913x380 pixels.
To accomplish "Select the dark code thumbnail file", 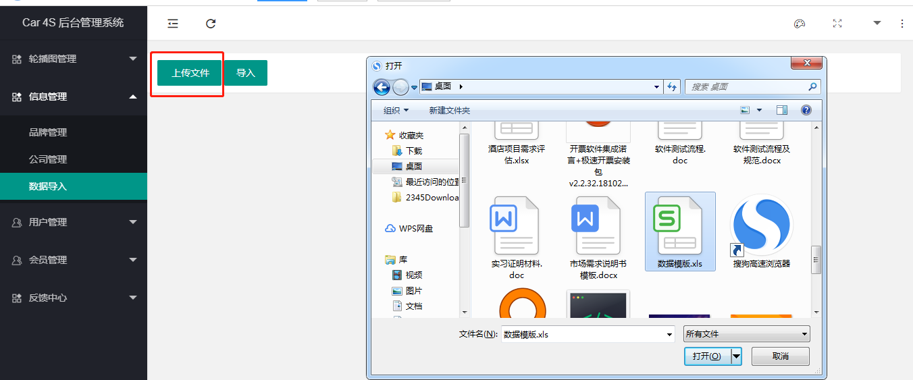I will [598, 304].
